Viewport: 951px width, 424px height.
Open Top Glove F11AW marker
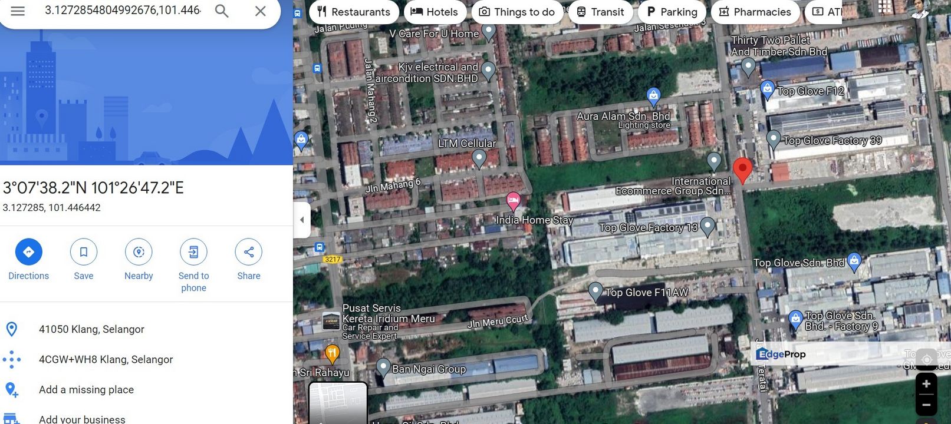595,291
